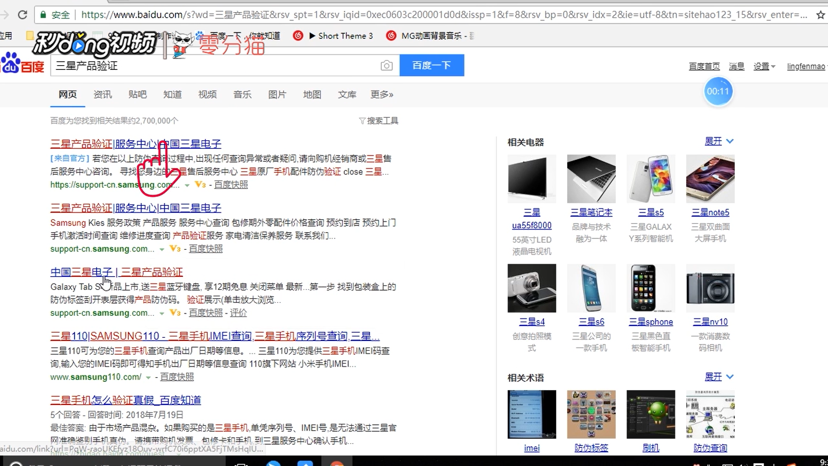Bookmark the page with the star icon
The image size is (828, 466).
820,15
